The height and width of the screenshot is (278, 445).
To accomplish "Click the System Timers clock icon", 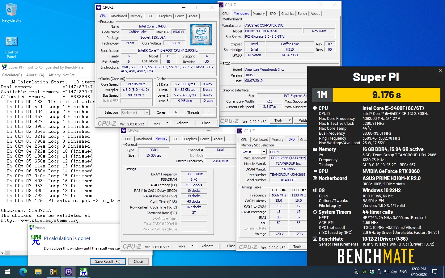I will tap(315, 212).
